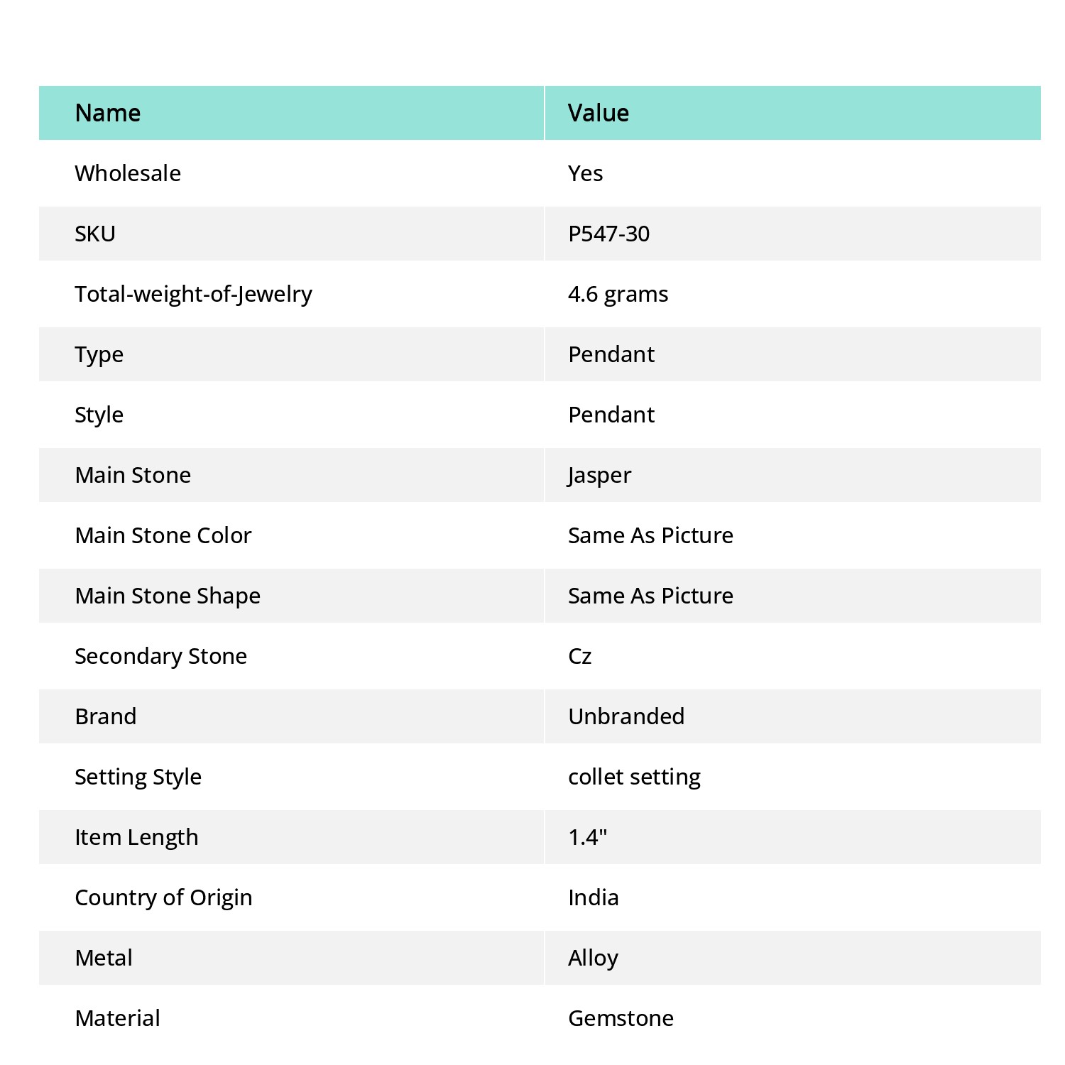Click the 4.6 grams value
The image size is (1065, 1065).
(x=618, y=295)
